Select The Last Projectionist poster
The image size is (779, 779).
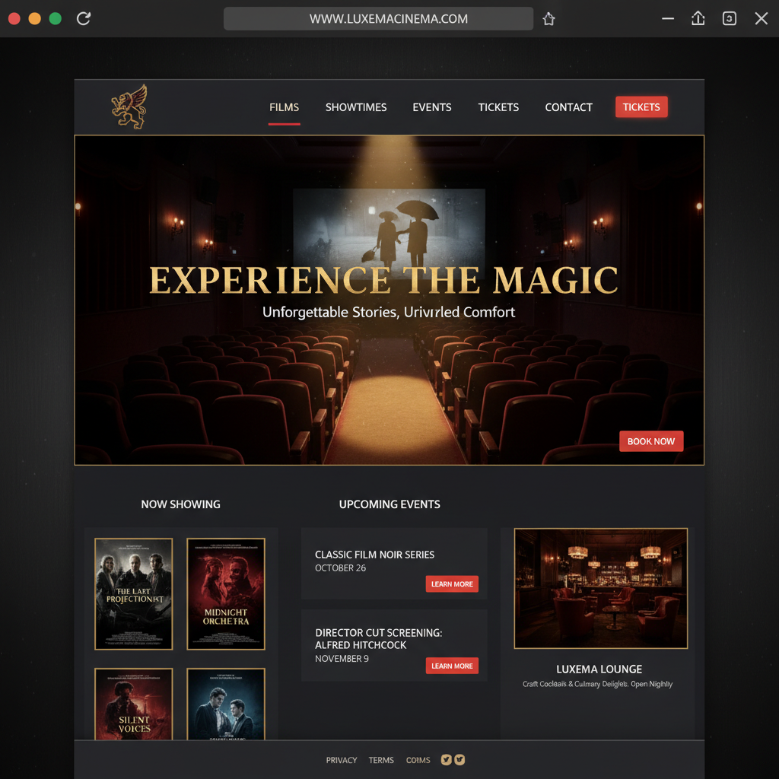tap(134, 593)
